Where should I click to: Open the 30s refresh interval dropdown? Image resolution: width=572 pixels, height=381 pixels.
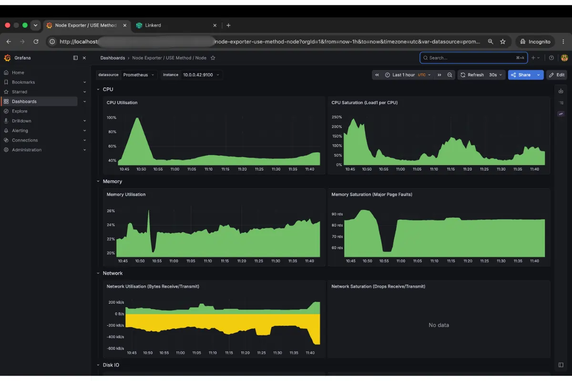tap(495, 75)
